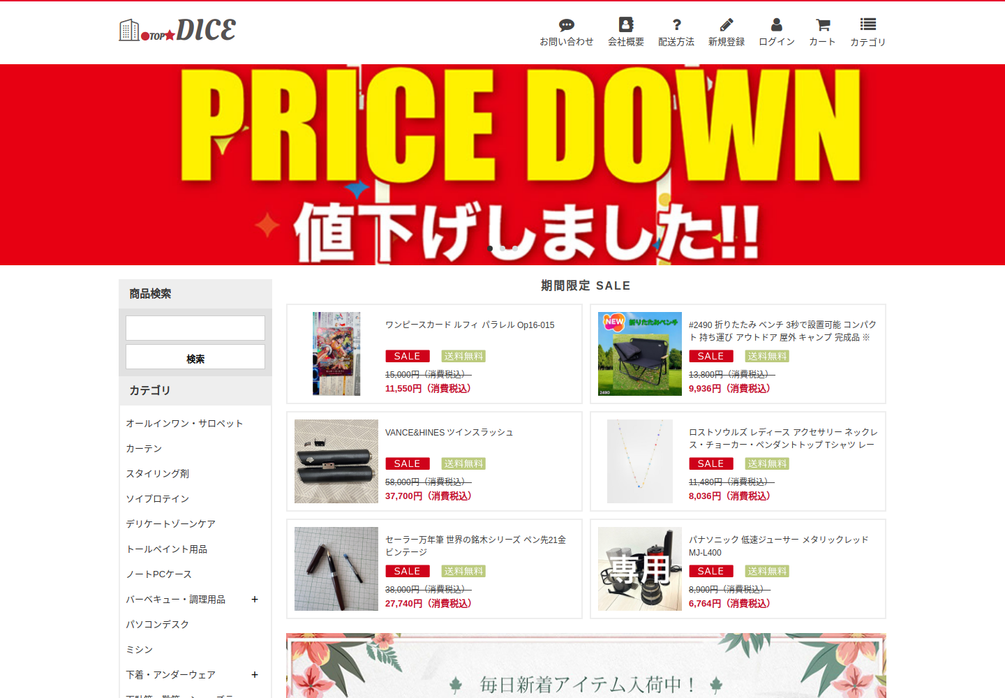Open the デリケートゾーンケア category

pos(170,524)
